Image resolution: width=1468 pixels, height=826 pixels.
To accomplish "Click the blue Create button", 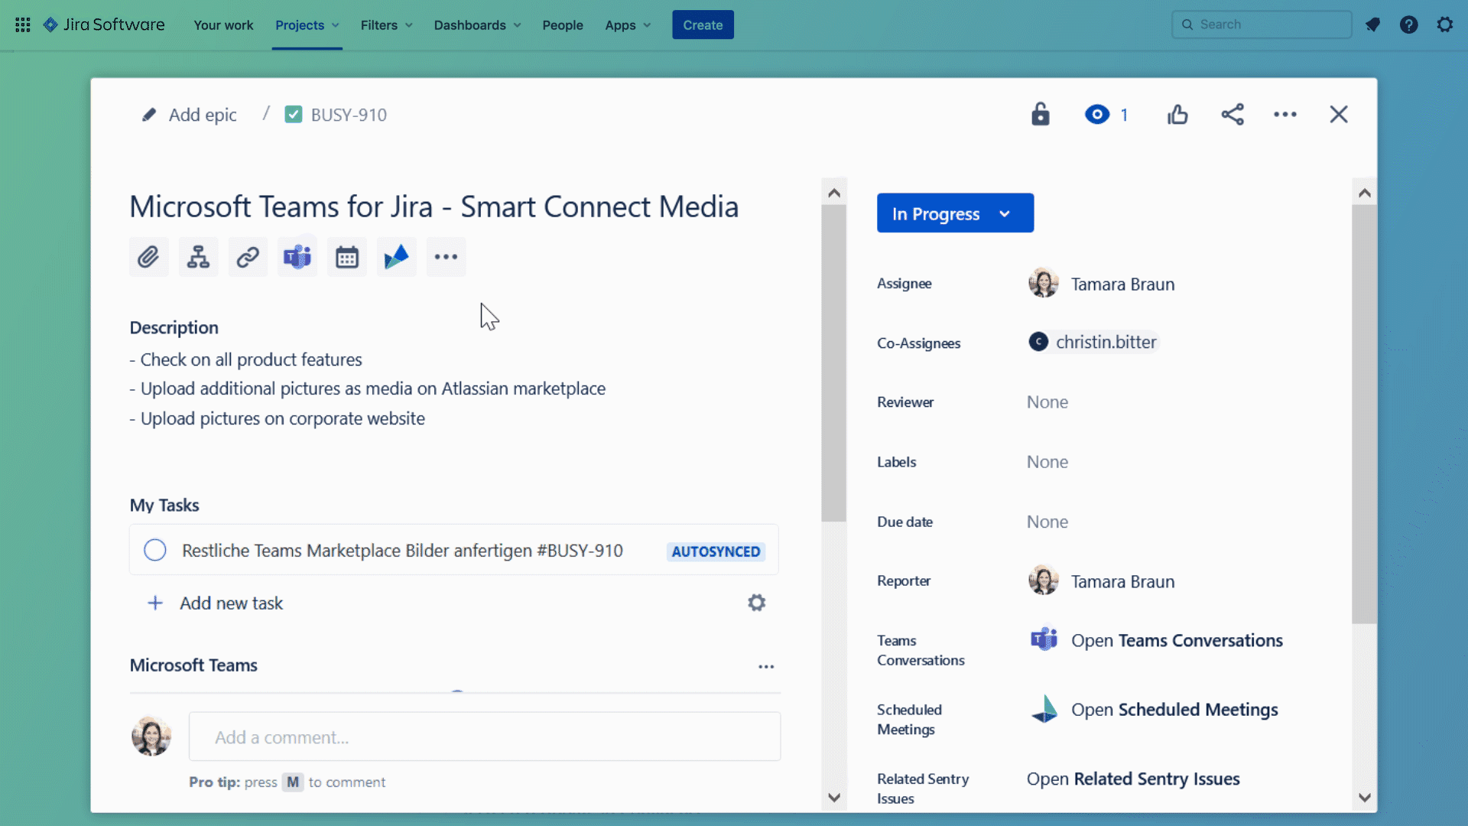I will point(702,25).
